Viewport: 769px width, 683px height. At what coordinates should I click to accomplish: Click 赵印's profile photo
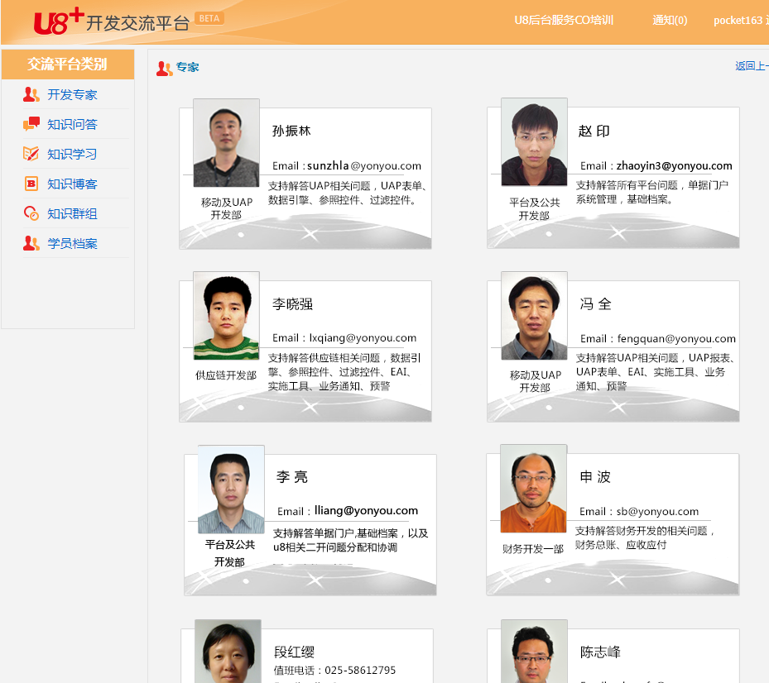coord(534,141)
